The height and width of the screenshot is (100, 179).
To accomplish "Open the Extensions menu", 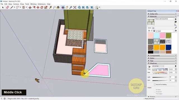I will pyautogui.click(x=42, y=4).
